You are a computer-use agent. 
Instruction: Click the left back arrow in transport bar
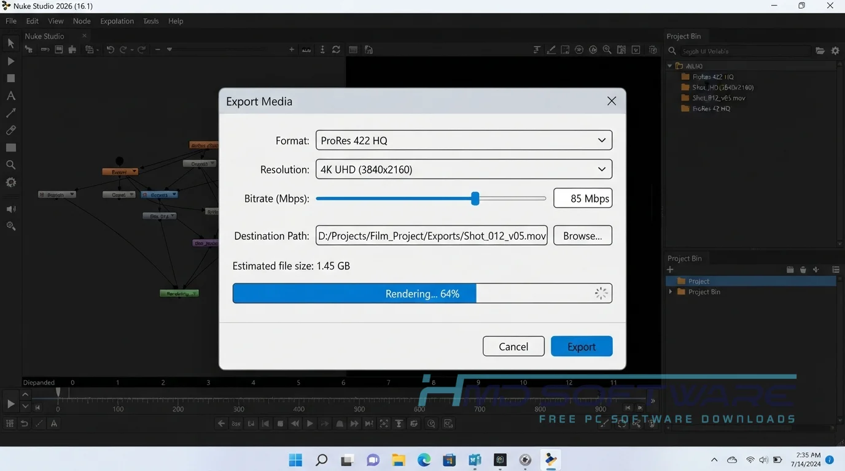pyautogui.click(x=222, y=423)
